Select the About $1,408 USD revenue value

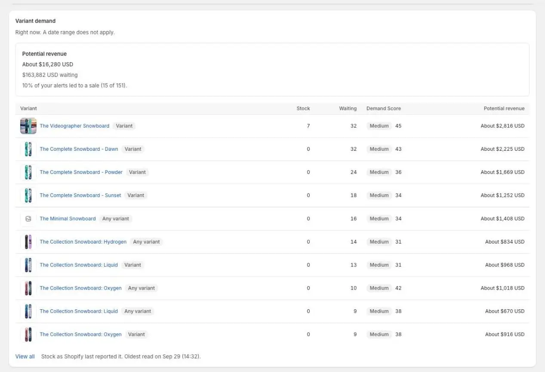(502, 219)
